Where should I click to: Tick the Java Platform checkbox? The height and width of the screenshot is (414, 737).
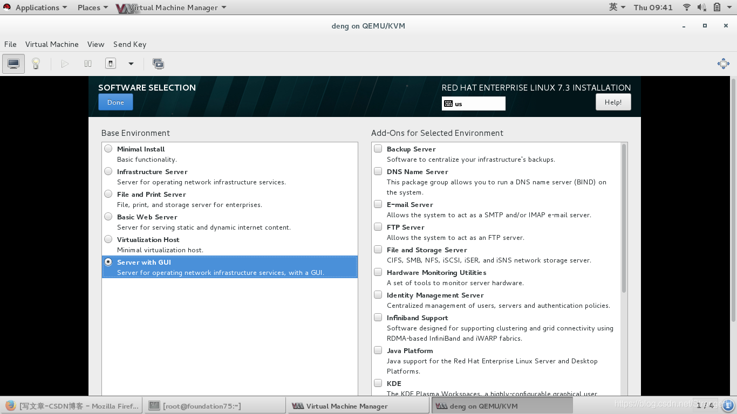tap(378, 350)
